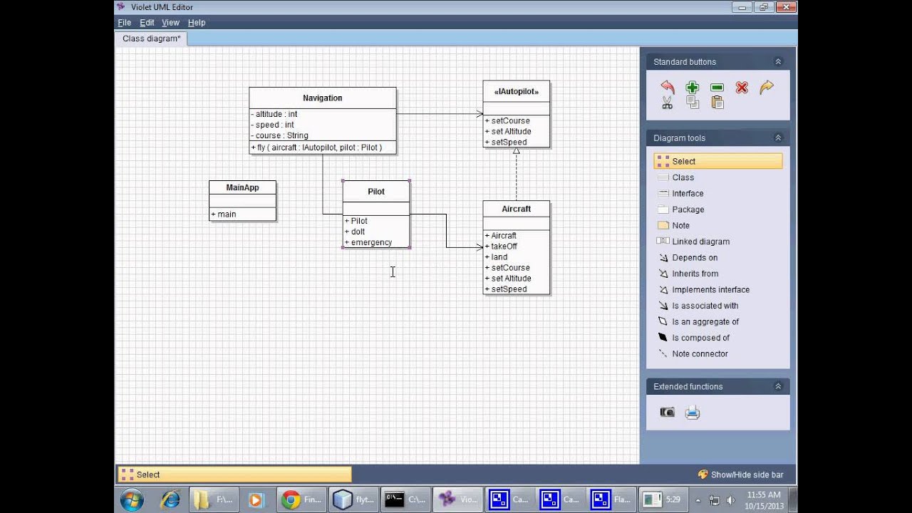Click the Cut scissors icon
The width and height of the screenshot is (912, 513).
(667, 103)
